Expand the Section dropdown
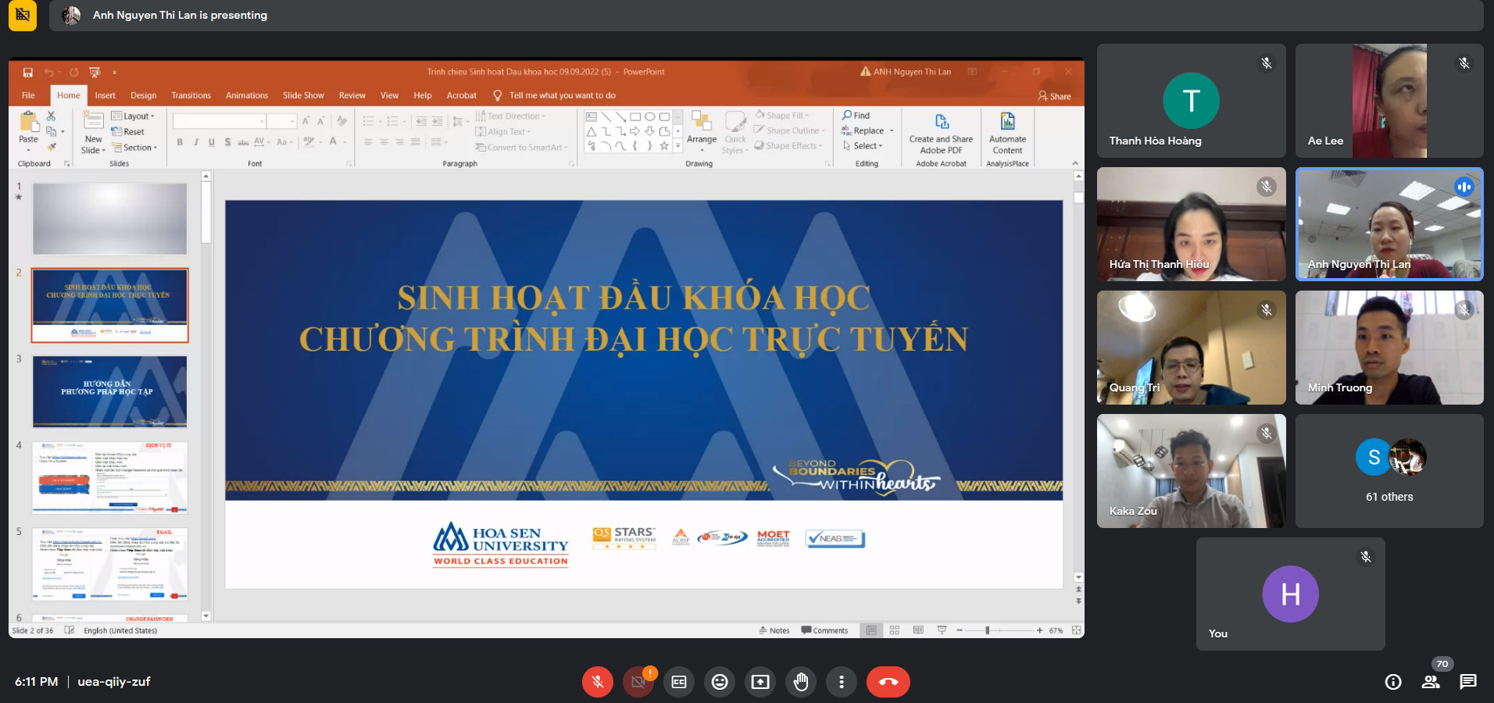Screen dimensions: 1494x703 135,148
